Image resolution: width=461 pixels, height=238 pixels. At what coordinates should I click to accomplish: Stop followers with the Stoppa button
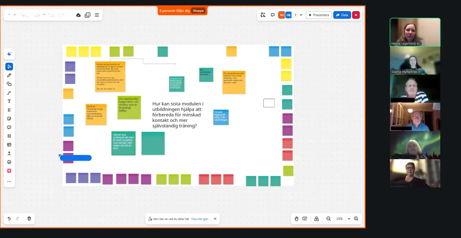pos(198,11)
